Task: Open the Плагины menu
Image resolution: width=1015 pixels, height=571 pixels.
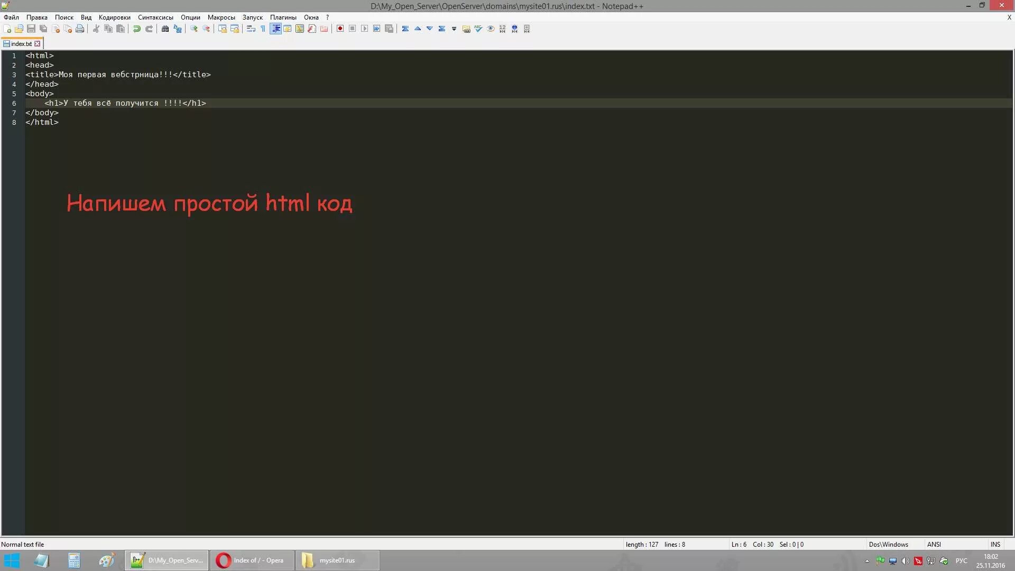Action: [x=283, y=17]
